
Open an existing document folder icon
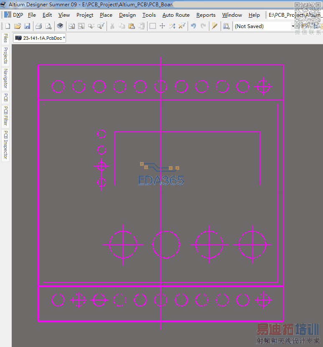[18, 26]
